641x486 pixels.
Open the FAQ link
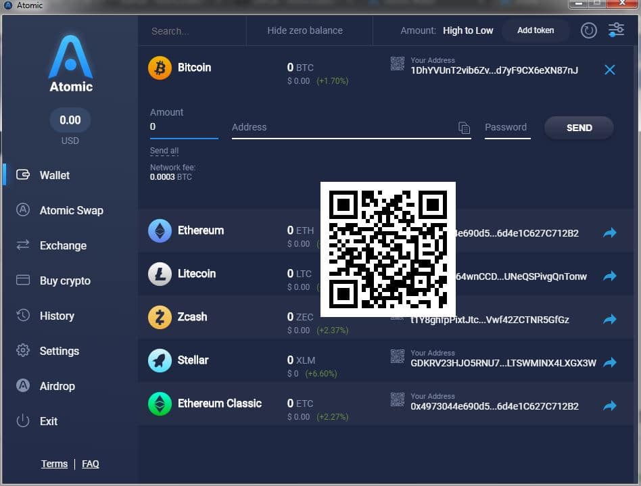pos(91,464)
